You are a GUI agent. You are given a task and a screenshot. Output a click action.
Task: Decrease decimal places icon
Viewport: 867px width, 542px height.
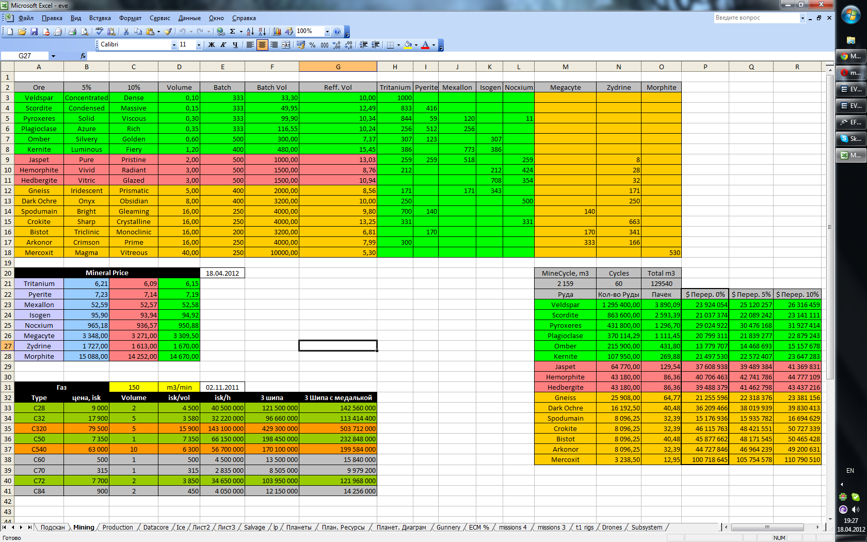pos(348,45)
